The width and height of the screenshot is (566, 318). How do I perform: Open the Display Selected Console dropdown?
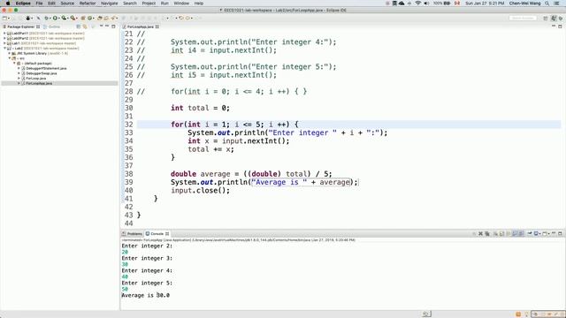tap(540, 234)
